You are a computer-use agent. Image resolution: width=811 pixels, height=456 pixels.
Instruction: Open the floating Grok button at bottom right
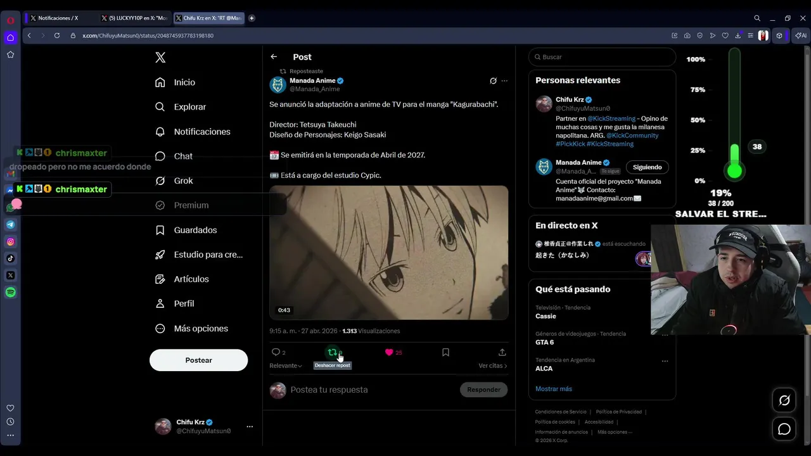tap(784, 400)
